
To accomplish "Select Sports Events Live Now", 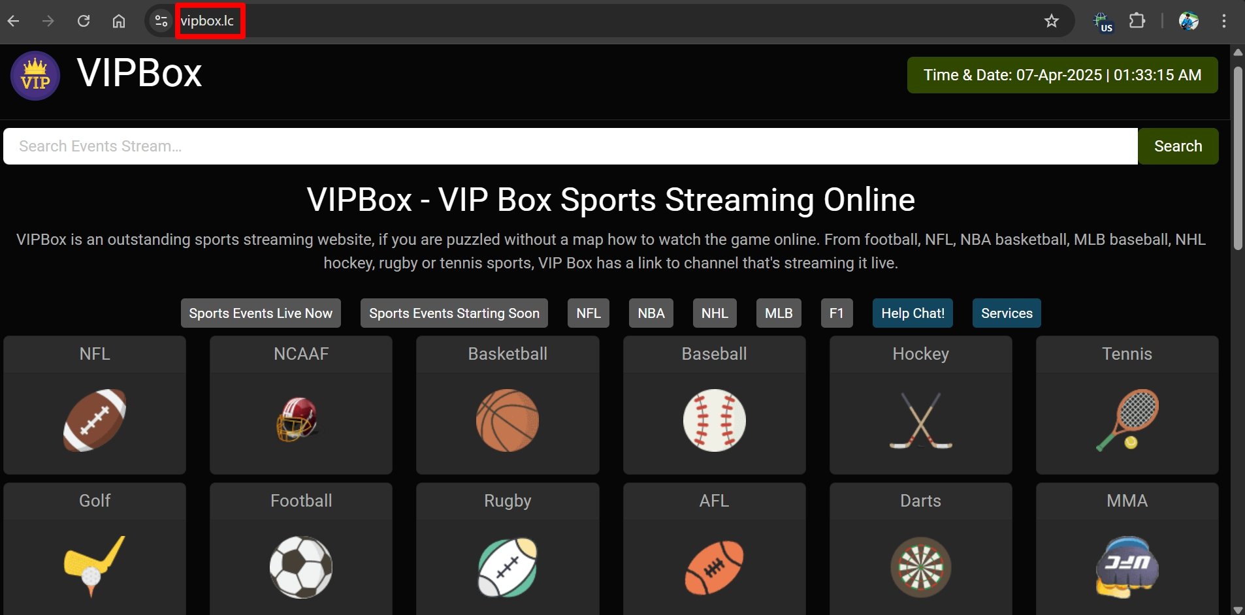I will [x=261, y=313].
